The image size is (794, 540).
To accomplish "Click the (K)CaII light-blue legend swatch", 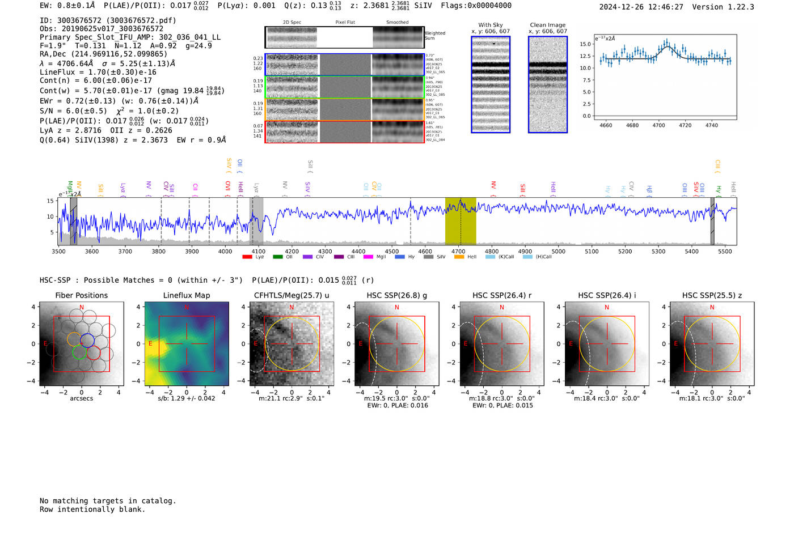I will click(x=490, y=257).
